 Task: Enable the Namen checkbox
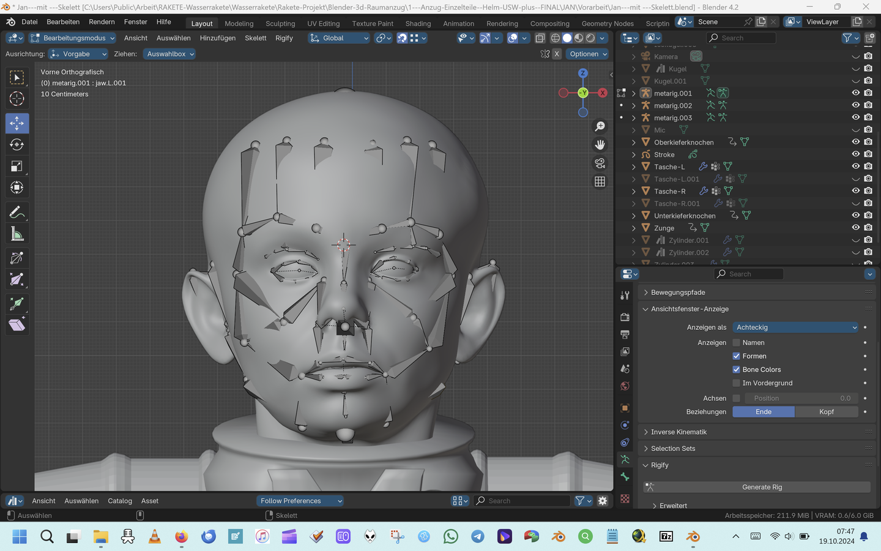coord(737,343)
